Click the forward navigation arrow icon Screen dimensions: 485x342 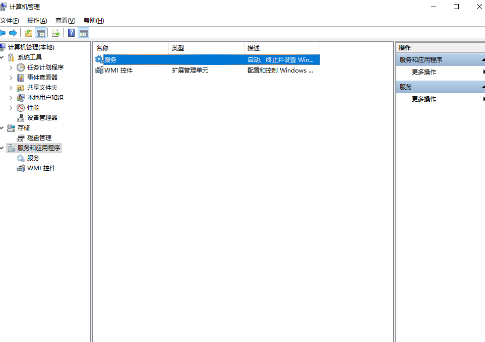pyautogui.click(x=14, y=33)
